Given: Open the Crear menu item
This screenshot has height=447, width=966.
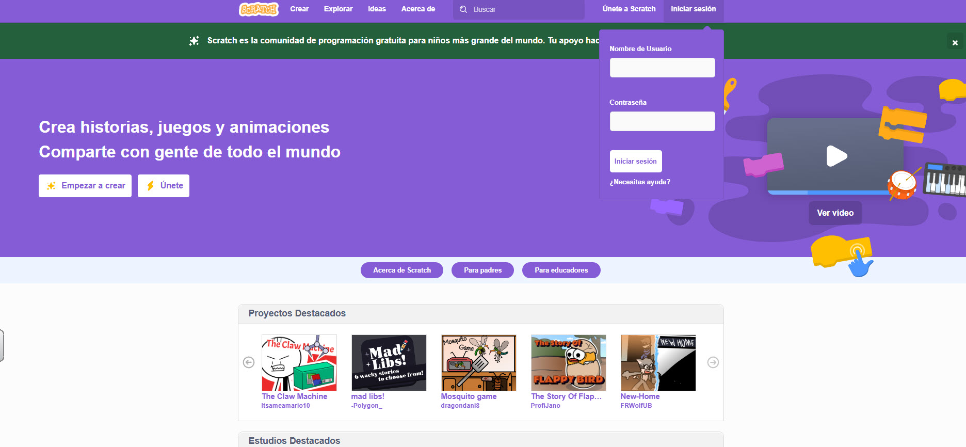Looking at the screenshot, I should coord(299,9).
